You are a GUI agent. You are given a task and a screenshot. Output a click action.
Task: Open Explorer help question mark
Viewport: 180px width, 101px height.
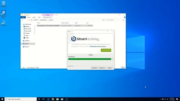point(125,17)
